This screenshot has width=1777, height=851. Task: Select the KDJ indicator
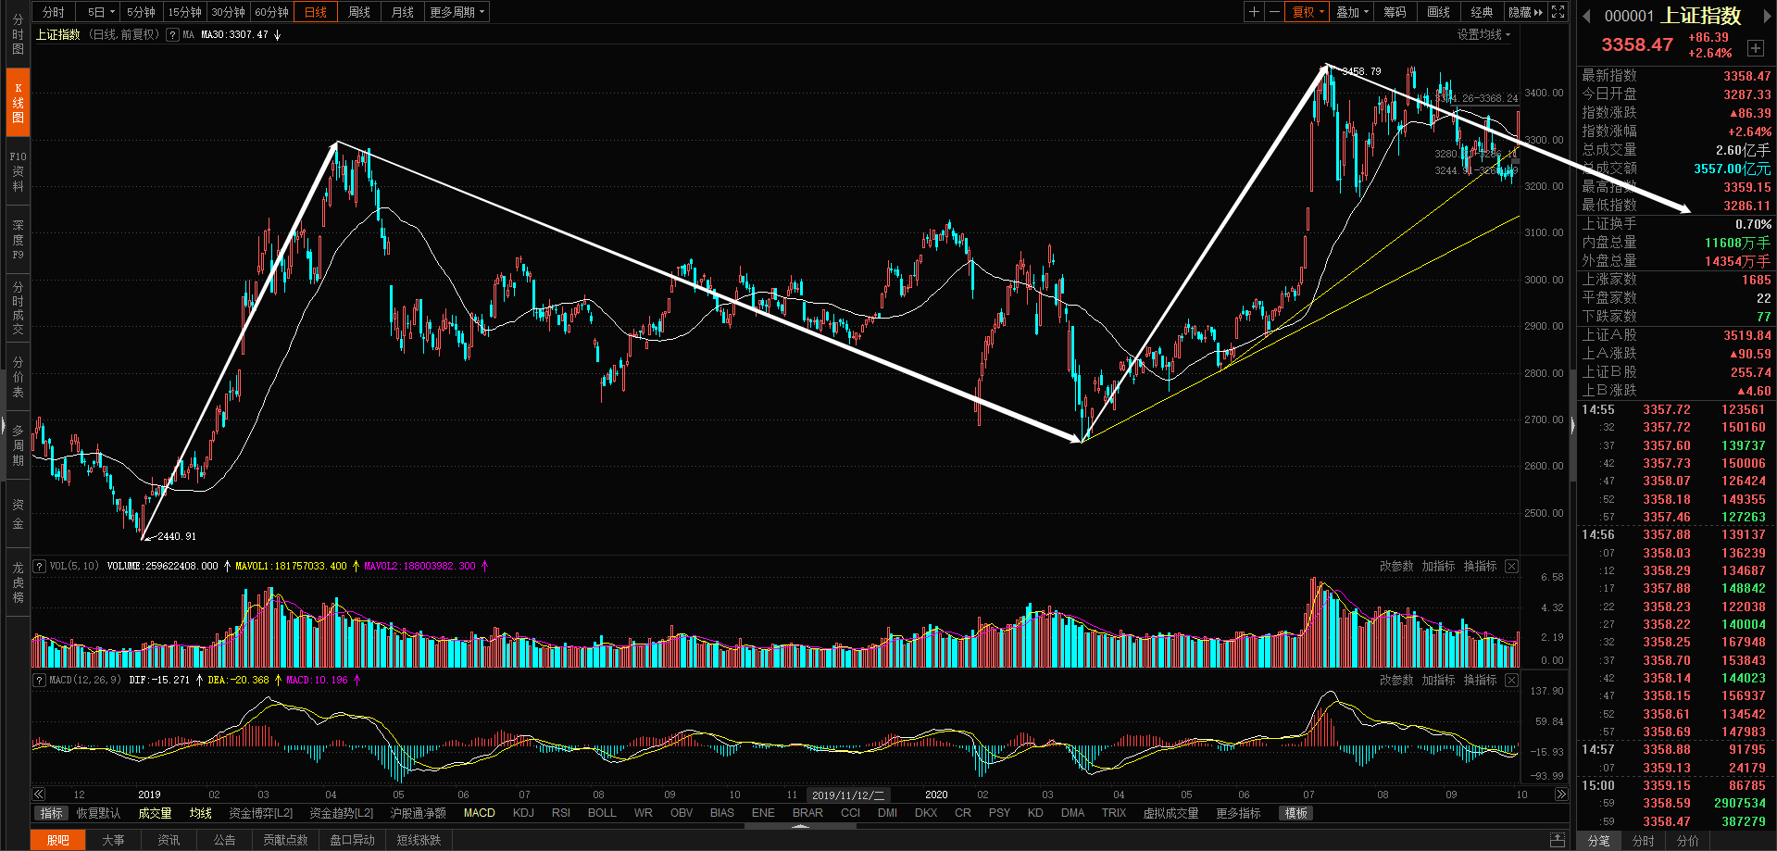click(x=523, y=813)
